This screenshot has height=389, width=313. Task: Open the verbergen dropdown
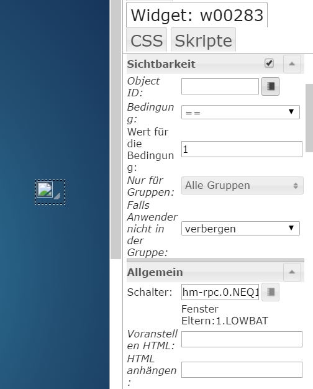[240, 228]
